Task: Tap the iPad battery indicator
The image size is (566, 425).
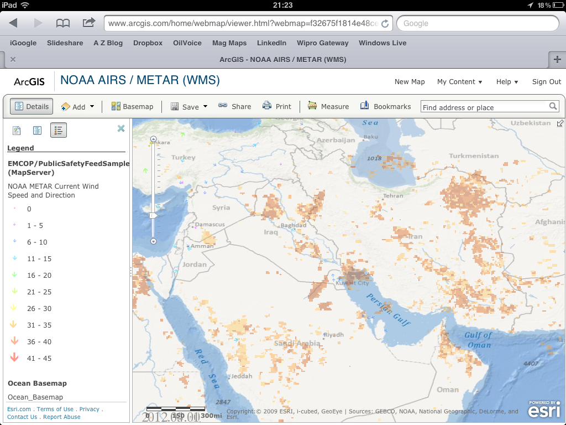Action: coord(557,5)
